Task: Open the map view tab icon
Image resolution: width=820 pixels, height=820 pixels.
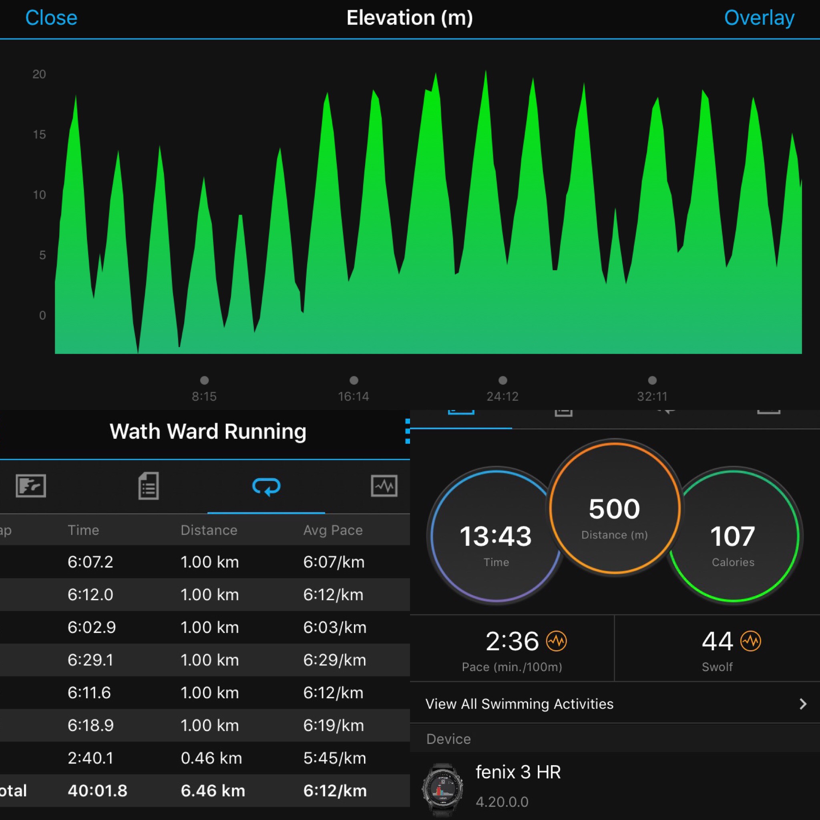Action: click(x=30, y=486)
